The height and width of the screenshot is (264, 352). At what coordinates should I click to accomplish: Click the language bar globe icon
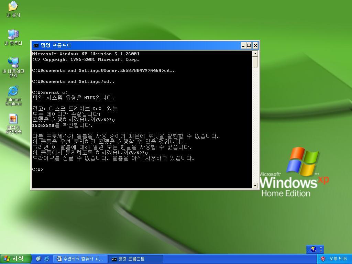[x=313, y=249]
